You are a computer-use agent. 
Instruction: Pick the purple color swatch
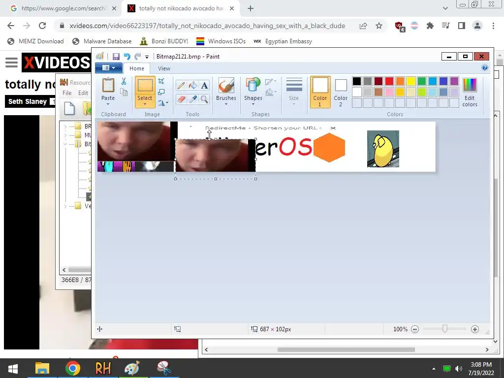tap(454, 81)
